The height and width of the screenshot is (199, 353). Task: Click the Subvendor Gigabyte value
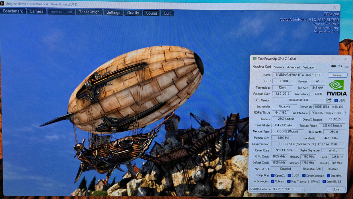pos(284,106)
